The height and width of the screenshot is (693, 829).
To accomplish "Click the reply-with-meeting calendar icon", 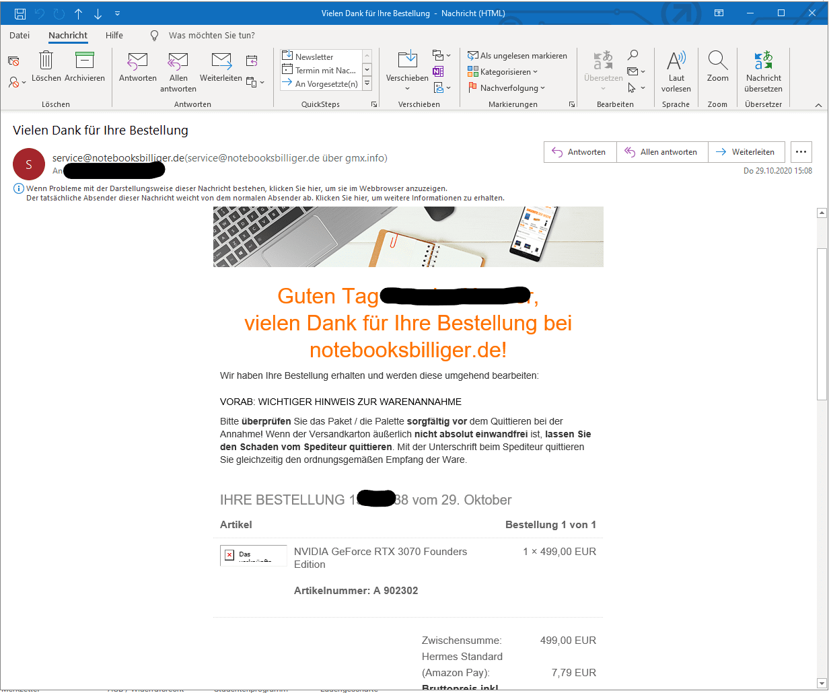I will (252, 61).
